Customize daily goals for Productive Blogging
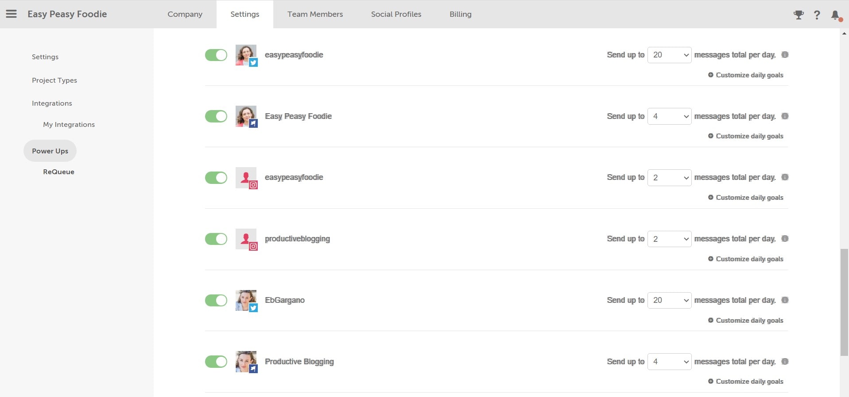Image resolution: width=849 pixels, height=397 pixels. [x=746, y=382]
